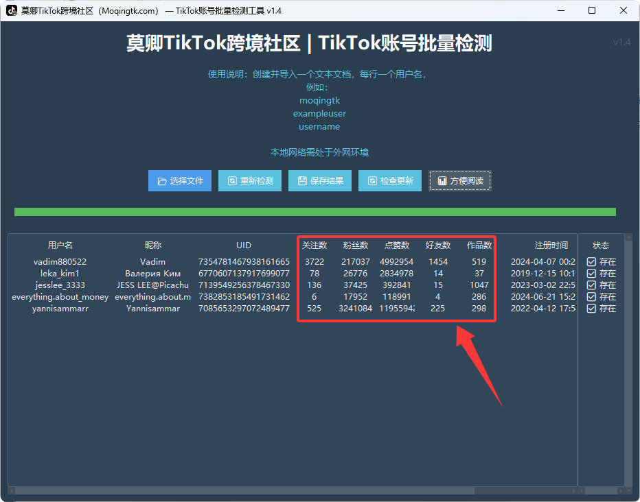The image size is (640, 502).
Task: Click the 点赞数 column header
Action: pos(397,246)
